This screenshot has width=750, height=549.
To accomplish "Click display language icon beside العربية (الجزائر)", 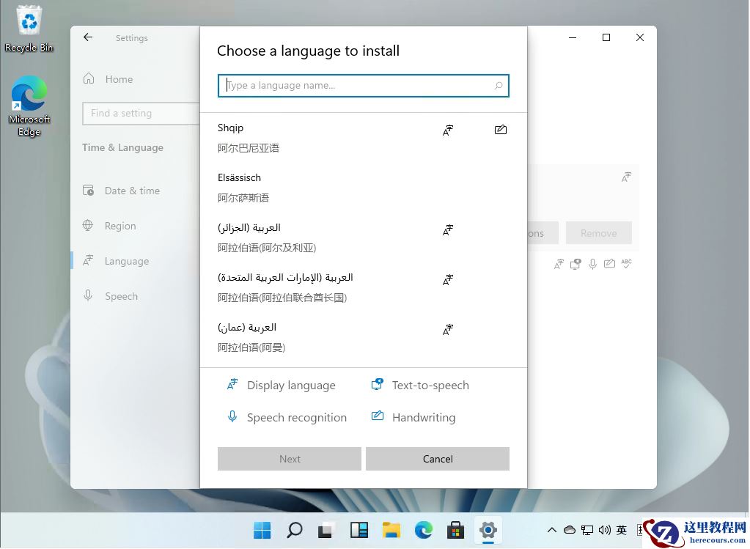I will (x=447, y=229).
